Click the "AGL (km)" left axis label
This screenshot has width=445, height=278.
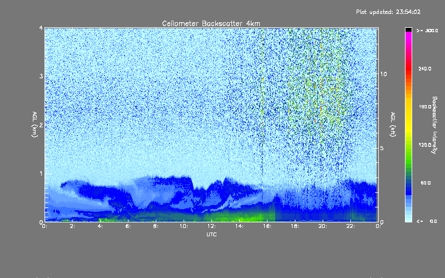[x=35, y=125]
